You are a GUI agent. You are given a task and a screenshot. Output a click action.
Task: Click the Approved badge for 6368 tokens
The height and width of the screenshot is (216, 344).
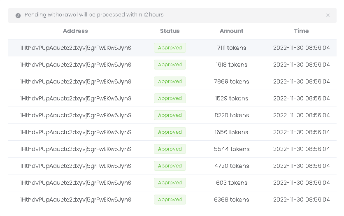(170, 200)
